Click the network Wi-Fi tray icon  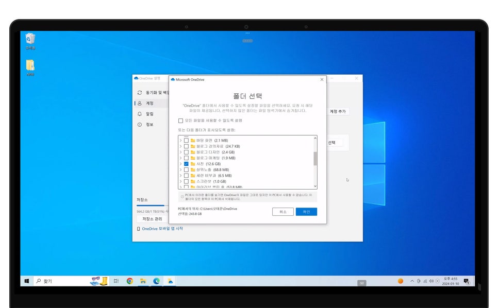425,281
